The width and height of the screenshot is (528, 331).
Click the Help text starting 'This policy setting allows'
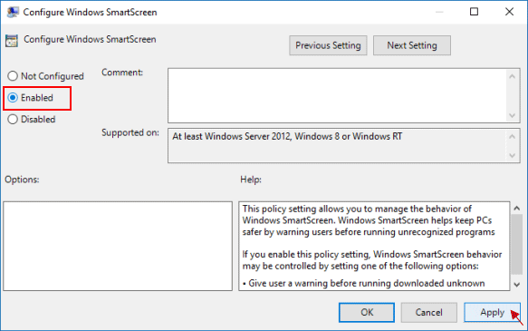click(x=369, y=220)
